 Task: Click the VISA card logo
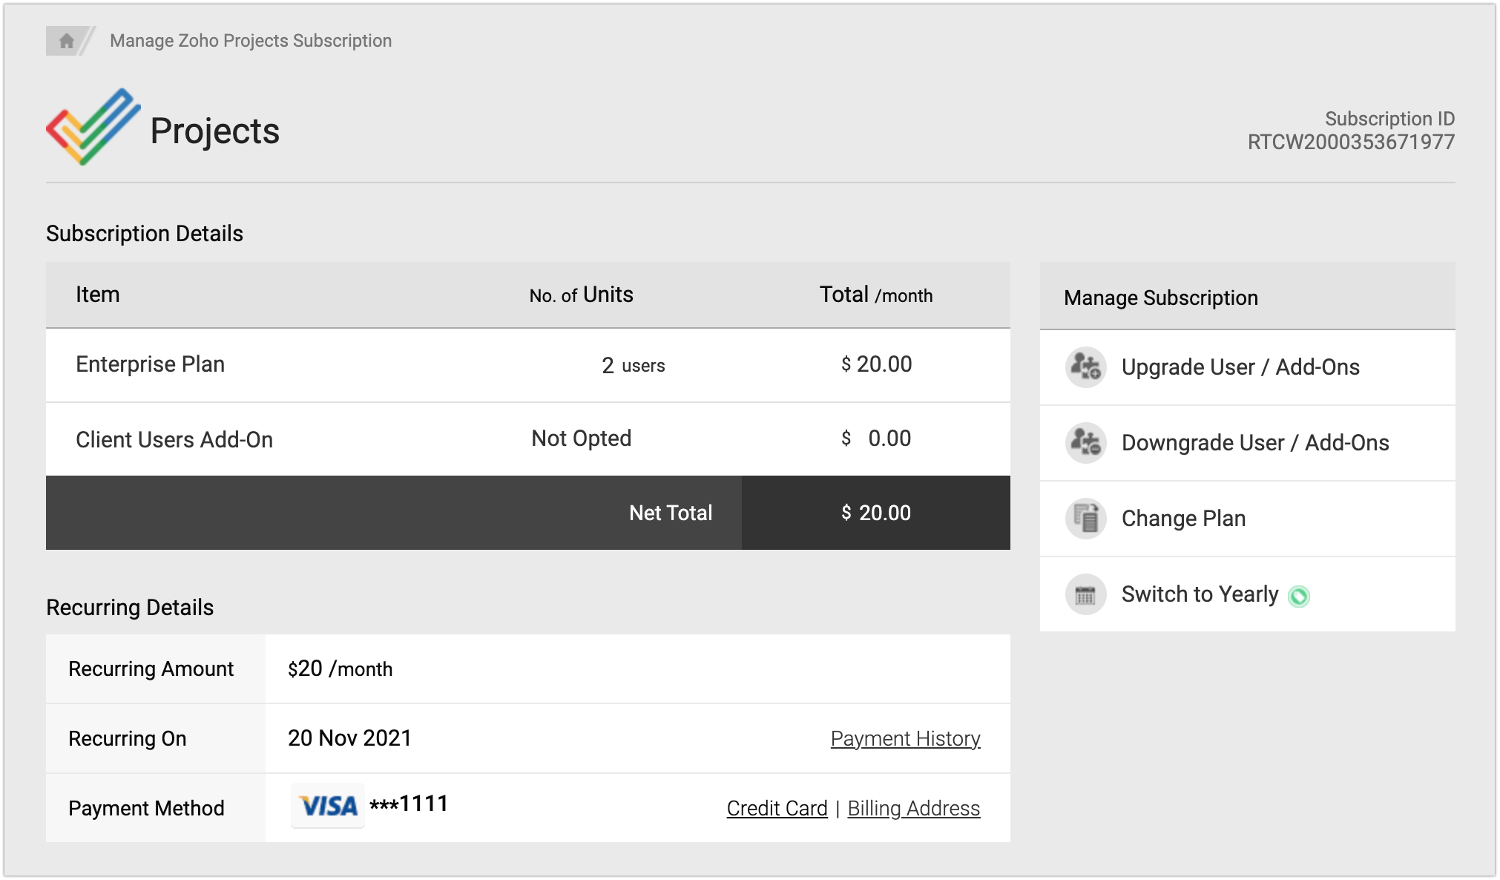click(x=328, y=806)
